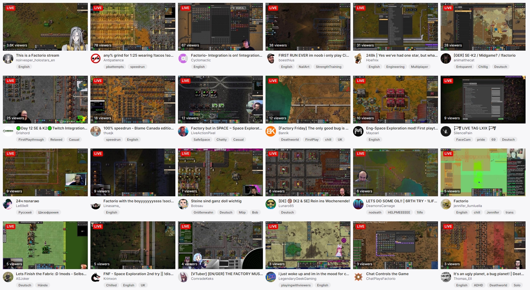
Task: Click DeamonsCarnage's DC avatar icon
Action: [358, 204]
